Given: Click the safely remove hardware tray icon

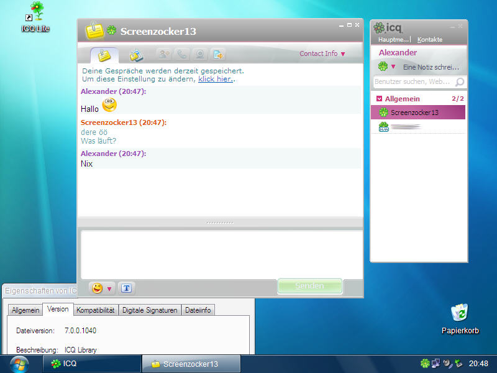Looking at the screenshot, I should tap(458, 364).
